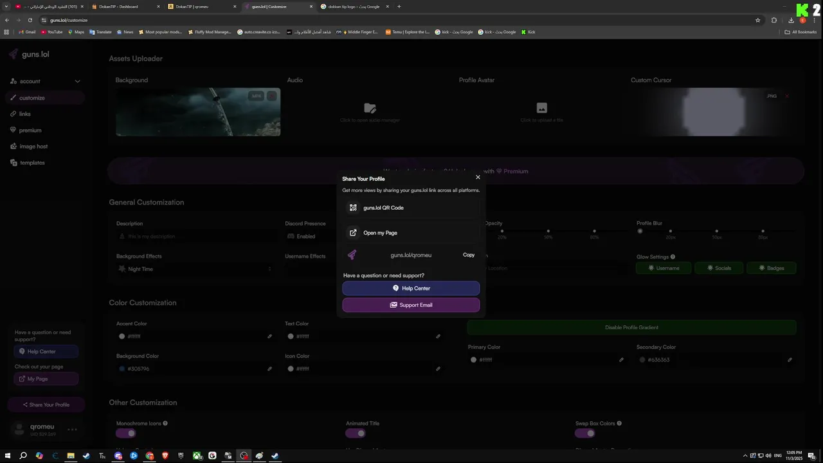The width and height of the screenshot is (823, 463).
Task: Click the Swap Box Colors info icon
Action: tap(619, 423)
